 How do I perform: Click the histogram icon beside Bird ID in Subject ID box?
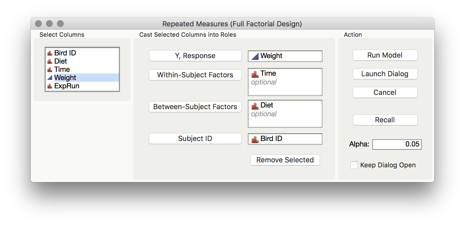255,139
